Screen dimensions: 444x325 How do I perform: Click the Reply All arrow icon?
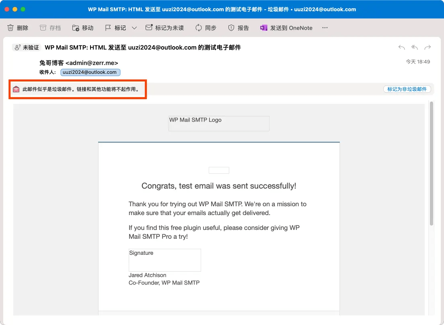415,47
